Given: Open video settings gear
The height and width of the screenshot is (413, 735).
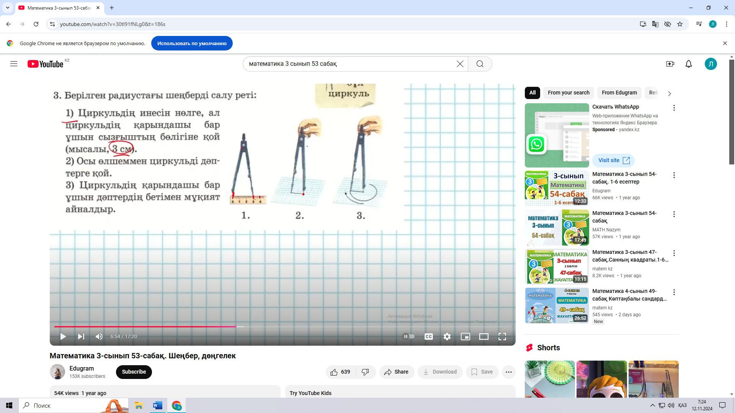Looking at the screenshot, I should click(x=447, y=337).
